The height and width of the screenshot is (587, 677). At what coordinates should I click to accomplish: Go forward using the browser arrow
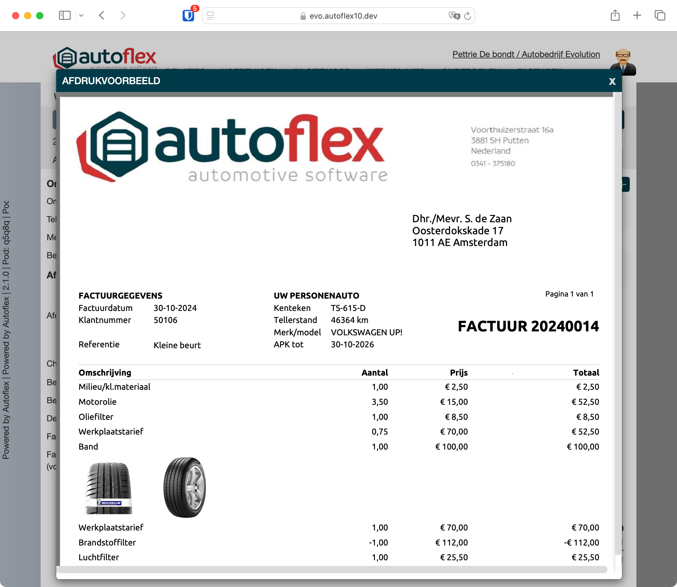click(123, 15)
